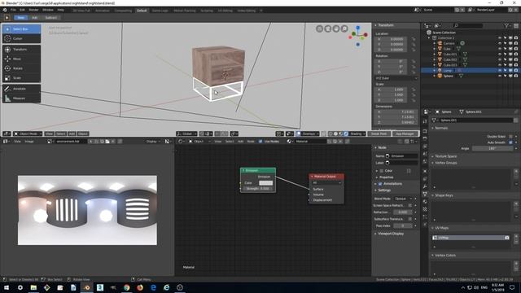The width and height of the screenshot is (521, 293).
Task: Click the red X axis on the navigation gizmo
Action: pyautogui.click(x=366, y=34)
